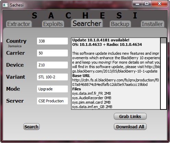Click the 'Jamaica' country name label
Viewport: 170px width, 143px height.
15,46
